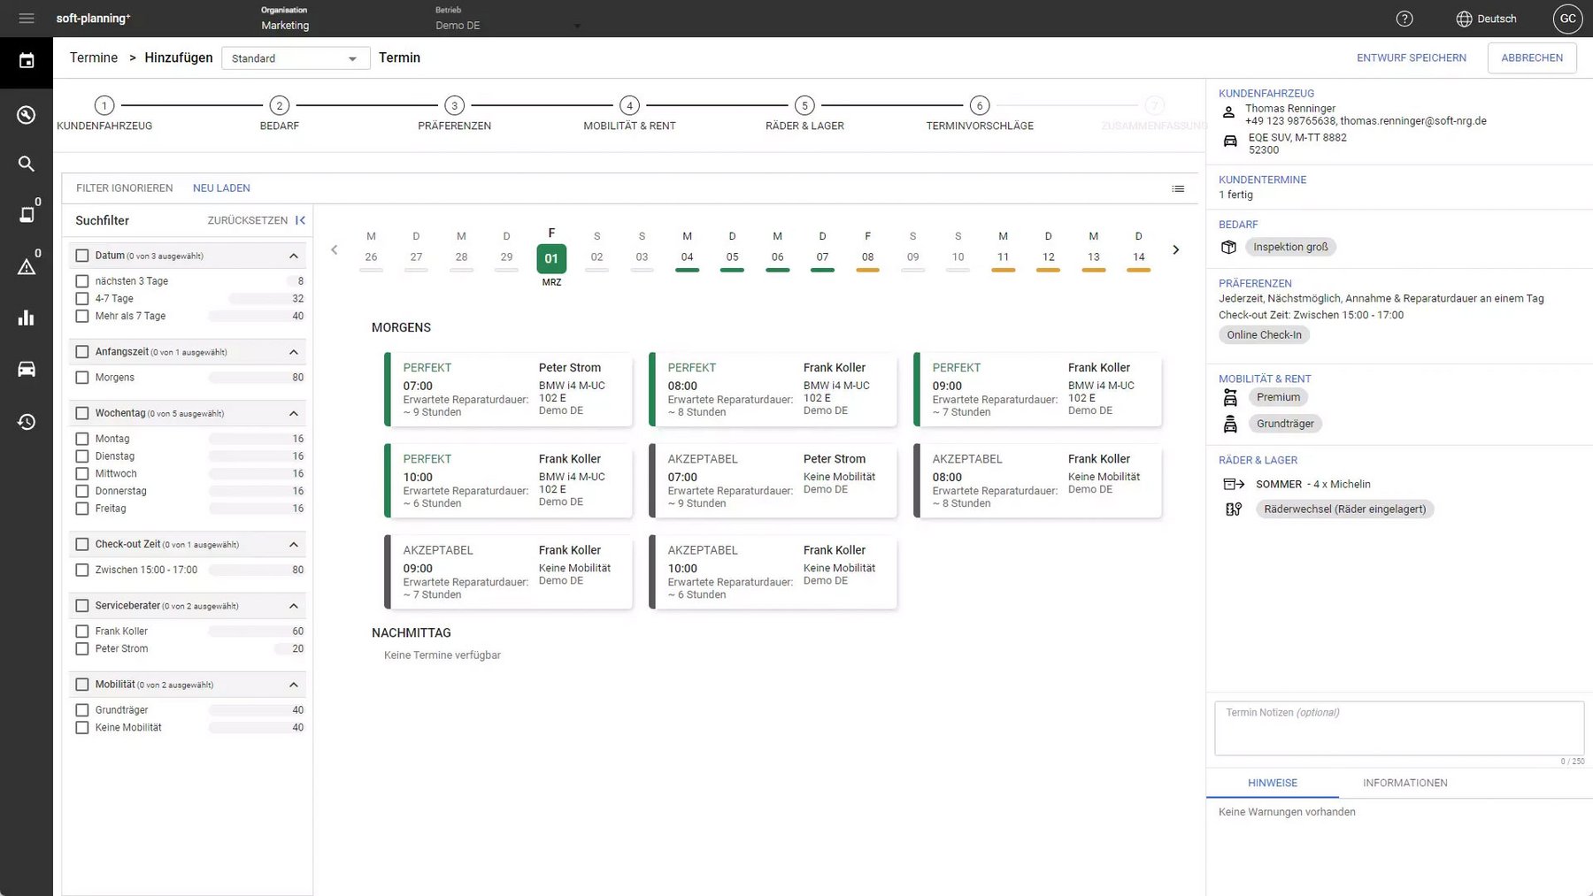Open the warnings triangle sidebar icon

(x=27, y=266)
